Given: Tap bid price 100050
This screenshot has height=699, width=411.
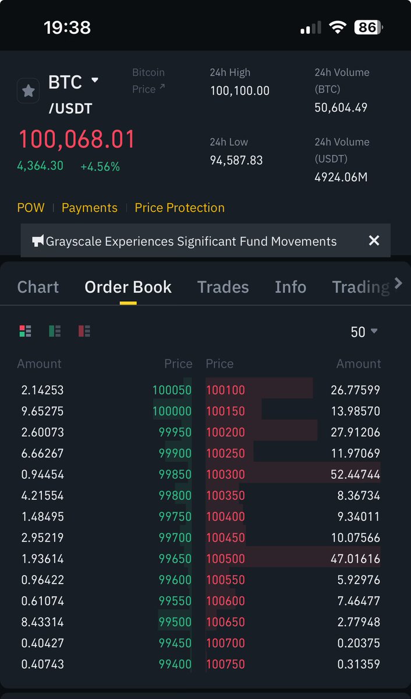Looking at the screenshot, I should [x=172, y=390].
